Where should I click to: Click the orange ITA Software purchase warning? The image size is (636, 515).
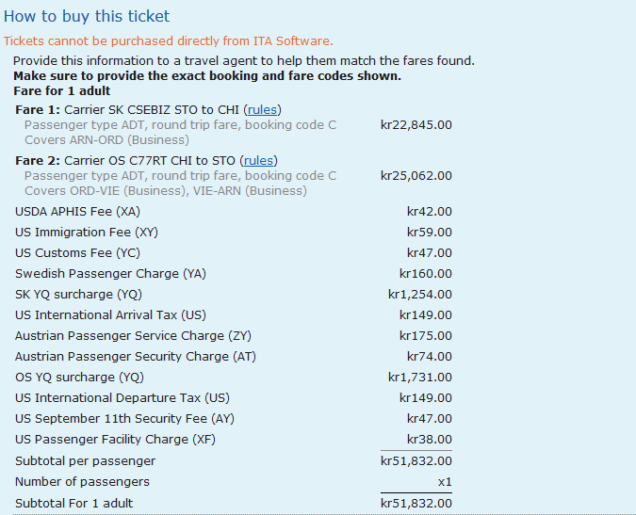coord(168,40)
